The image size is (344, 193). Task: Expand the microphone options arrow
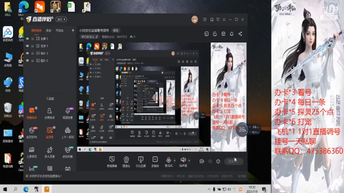click(x=175, y=160)
